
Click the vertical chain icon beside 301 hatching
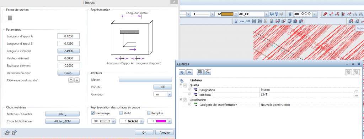[290, 14]
